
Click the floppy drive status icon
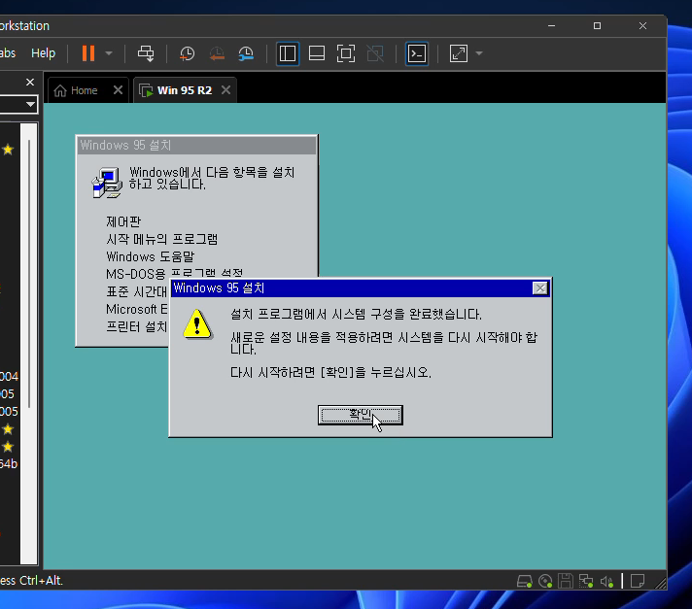pyautogui.click(x=566, y=581)
